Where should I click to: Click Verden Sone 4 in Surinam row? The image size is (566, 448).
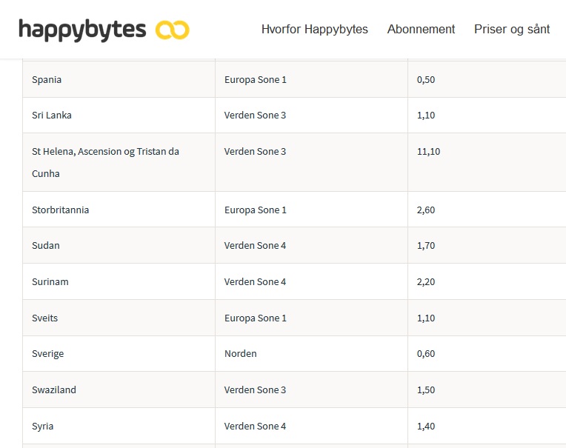[255, 281]
